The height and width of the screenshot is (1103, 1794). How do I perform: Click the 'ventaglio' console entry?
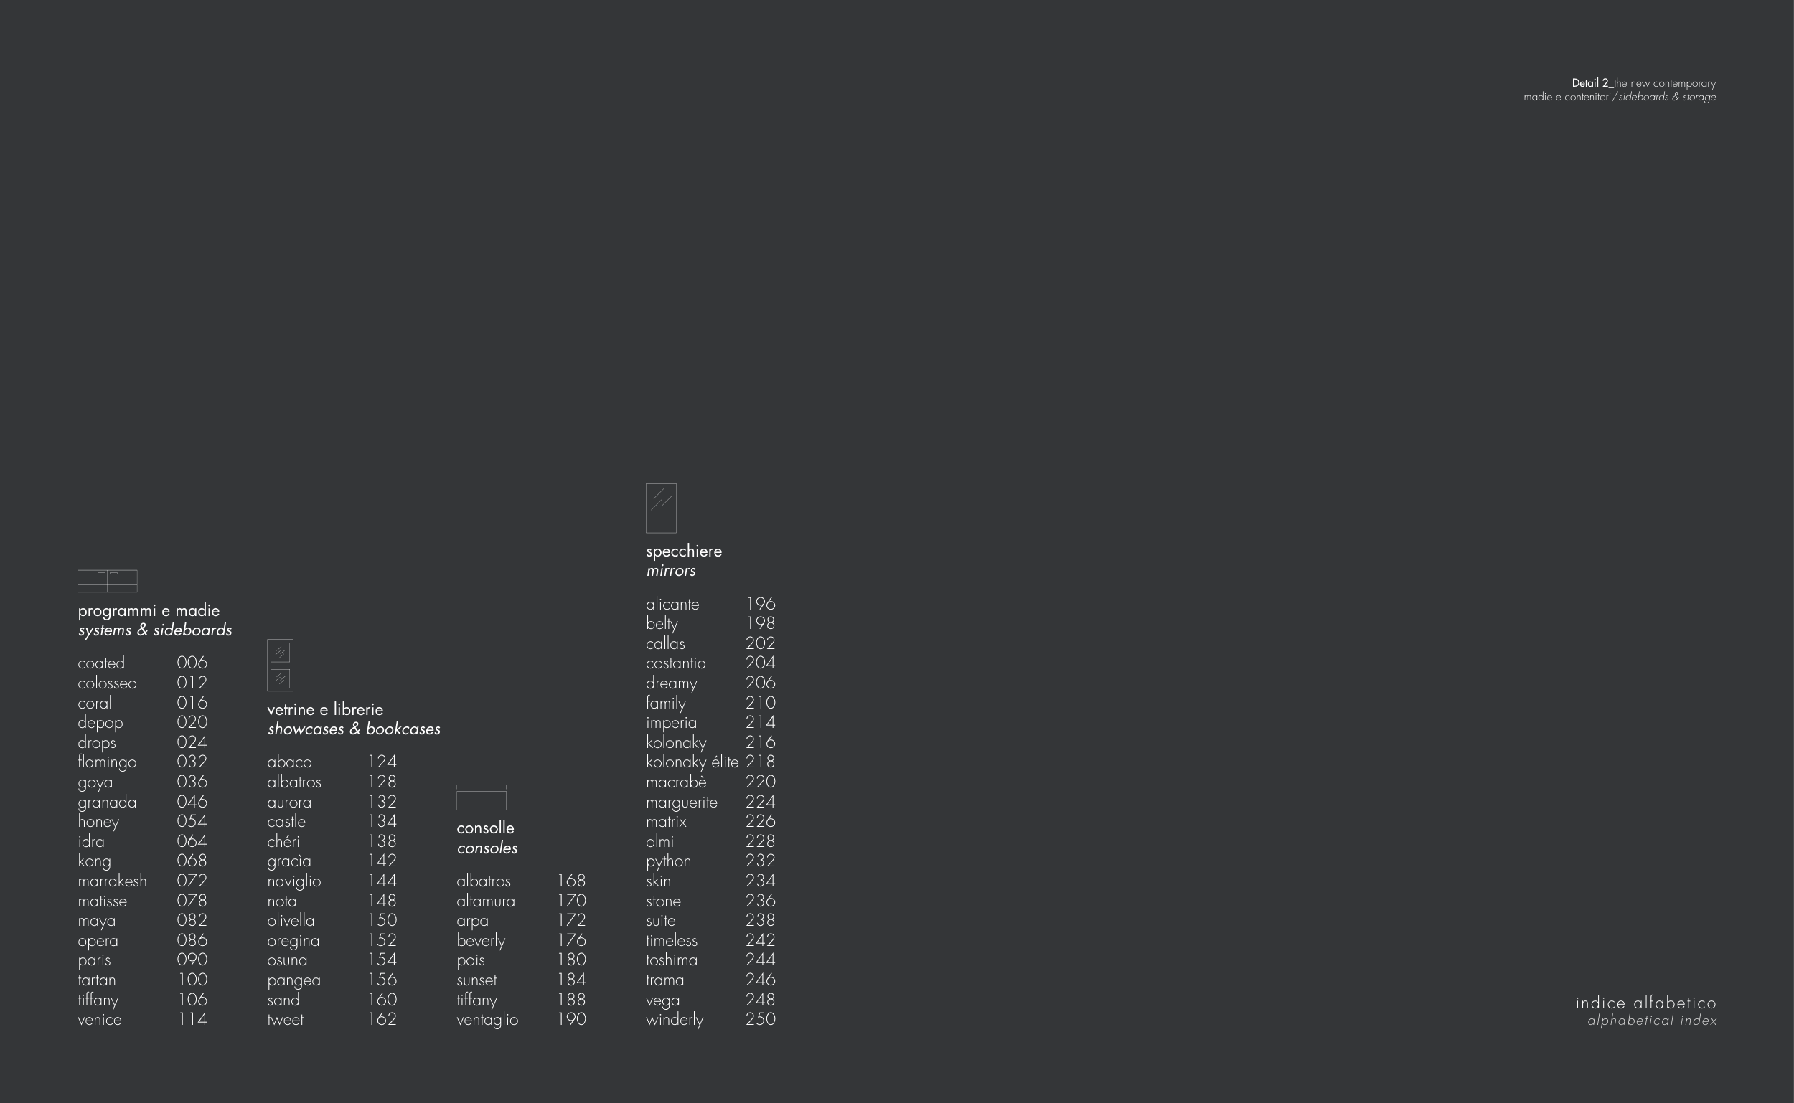tap(487, 1020)
